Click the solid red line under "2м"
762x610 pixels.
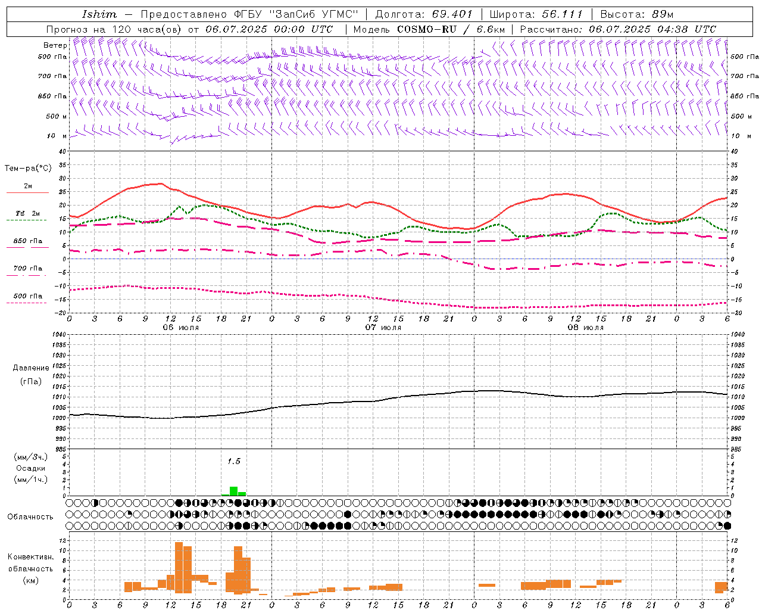pyautogui.click(x=28, y=193)
